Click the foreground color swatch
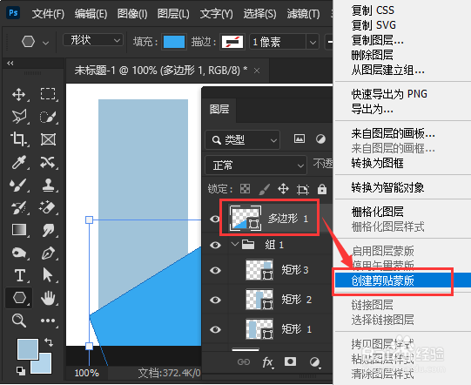The height and width of the screenshot is (385, 471). [28, 349]
